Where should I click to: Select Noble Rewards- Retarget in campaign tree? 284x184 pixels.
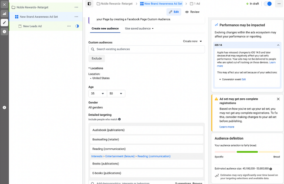pos(46,7)
